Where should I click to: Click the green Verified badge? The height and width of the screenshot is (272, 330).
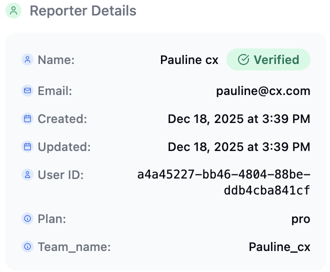[268, 60]
